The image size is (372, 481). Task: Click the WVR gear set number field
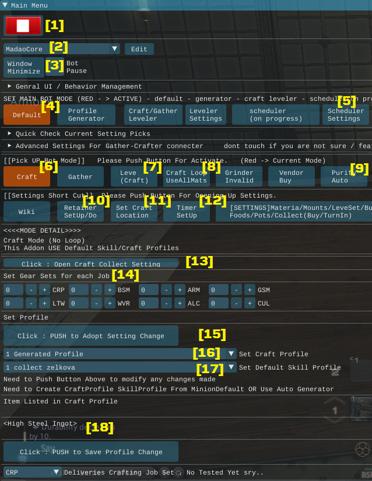(79, 303)
